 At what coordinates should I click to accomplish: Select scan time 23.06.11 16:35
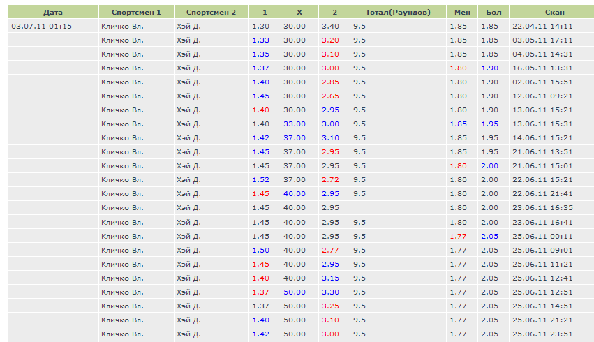click(x=542, y=208)
